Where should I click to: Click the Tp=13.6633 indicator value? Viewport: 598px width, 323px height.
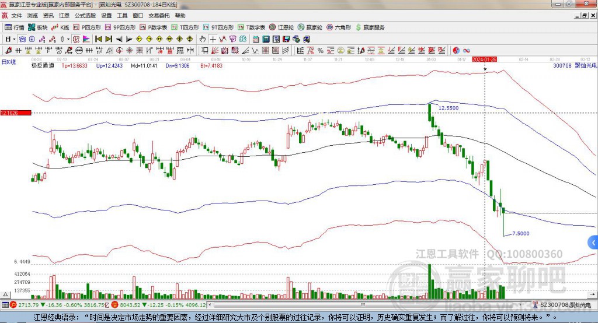(74, 65)
